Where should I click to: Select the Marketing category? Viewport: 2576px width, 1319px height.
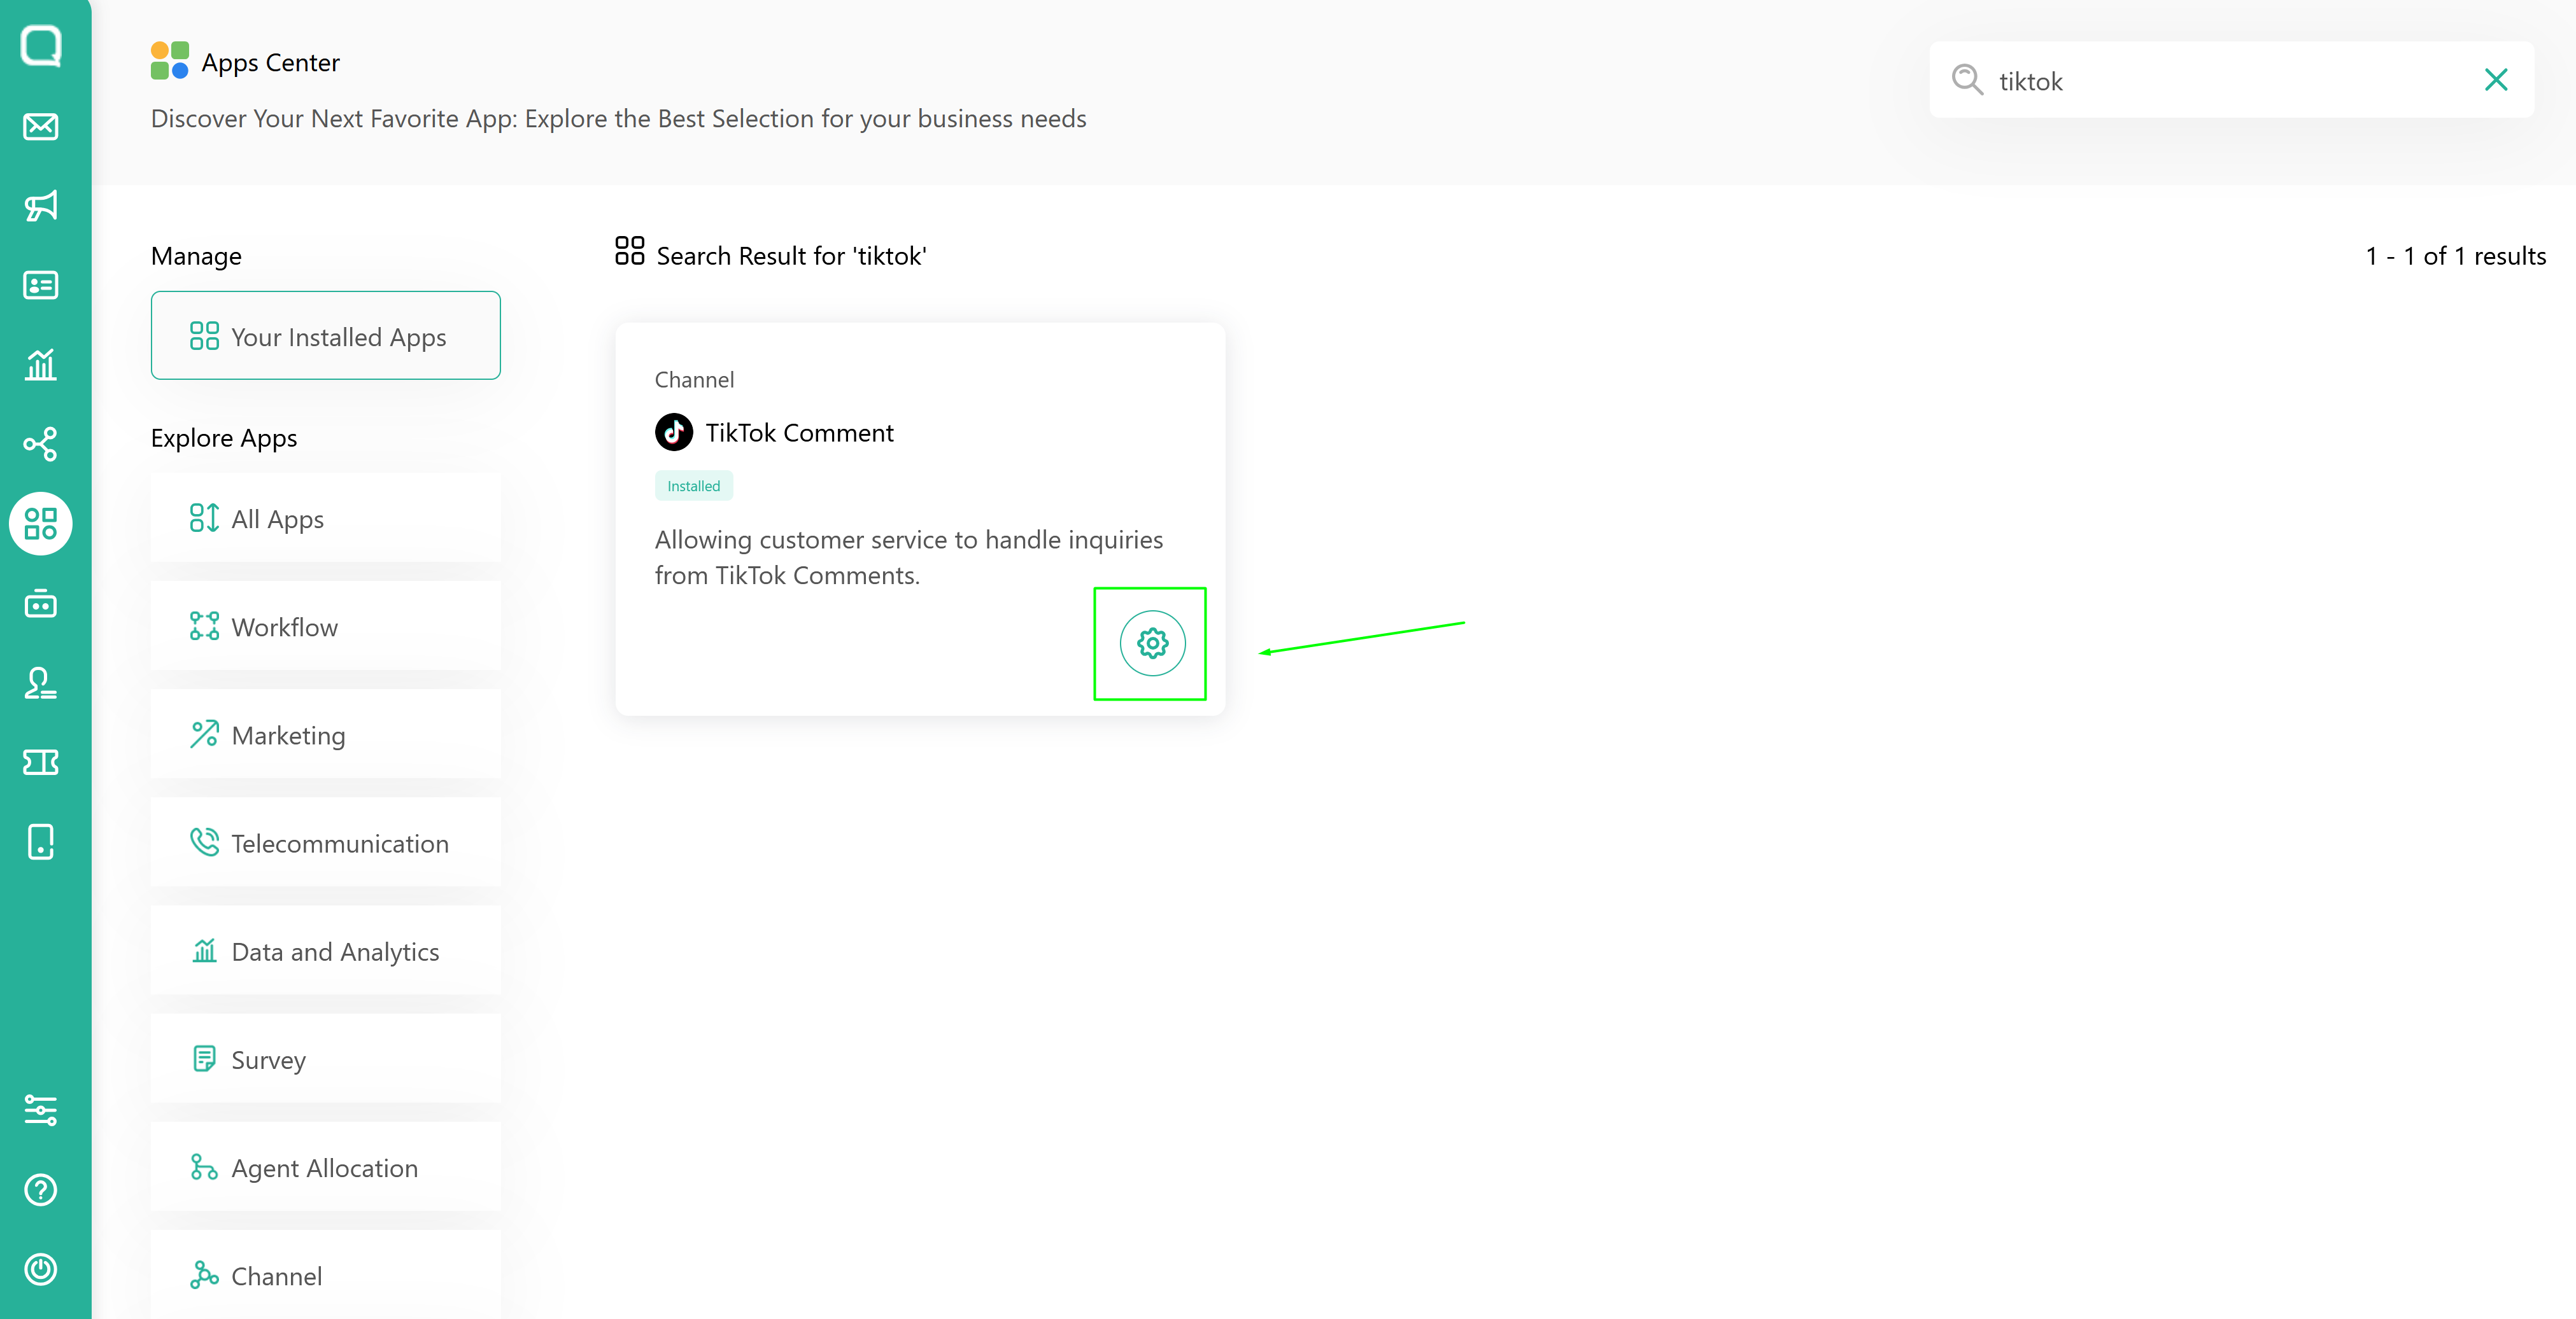326,734
